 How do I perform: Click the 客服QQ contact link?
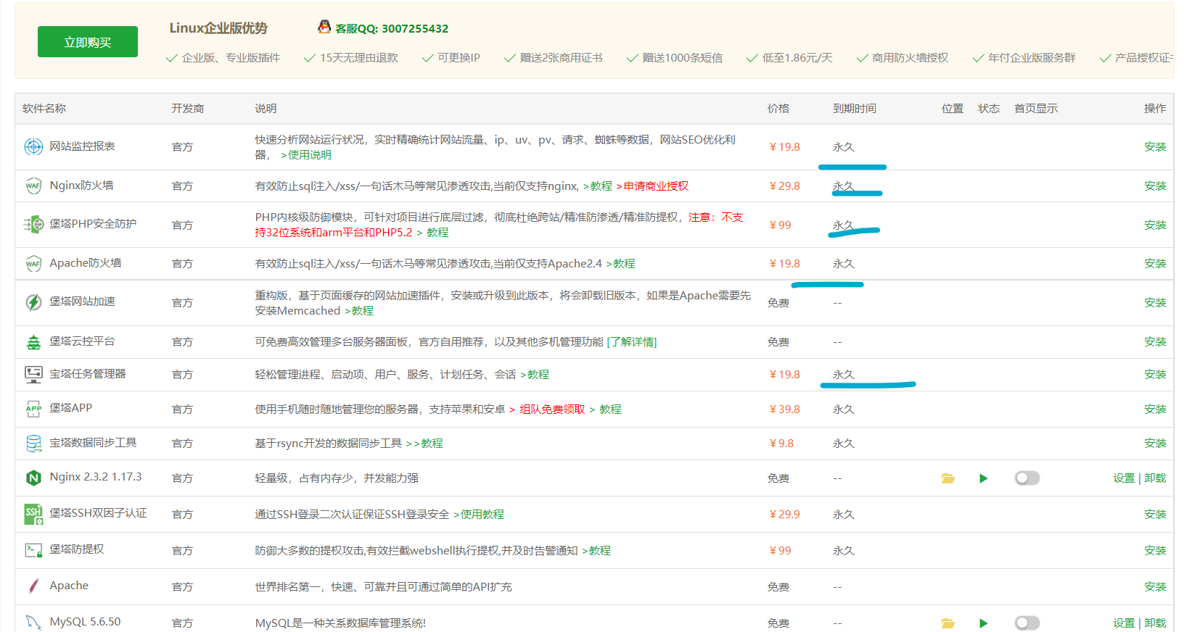click(x=391, y=29)
